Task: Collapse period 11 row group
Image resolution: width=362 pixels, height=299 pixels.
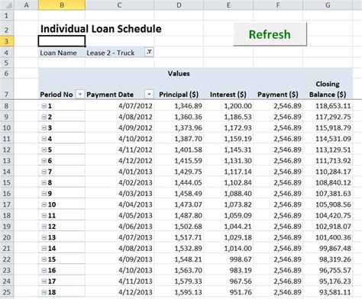Action: [x=44, y=216]
